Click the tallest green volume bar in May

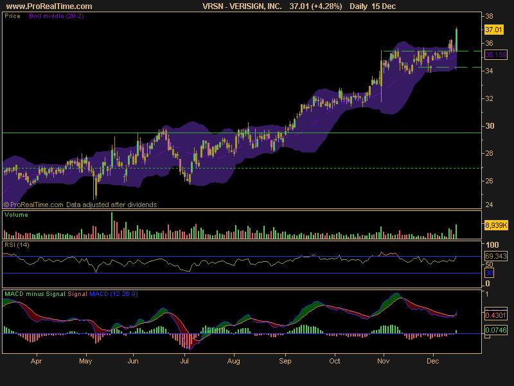(112, 225)
